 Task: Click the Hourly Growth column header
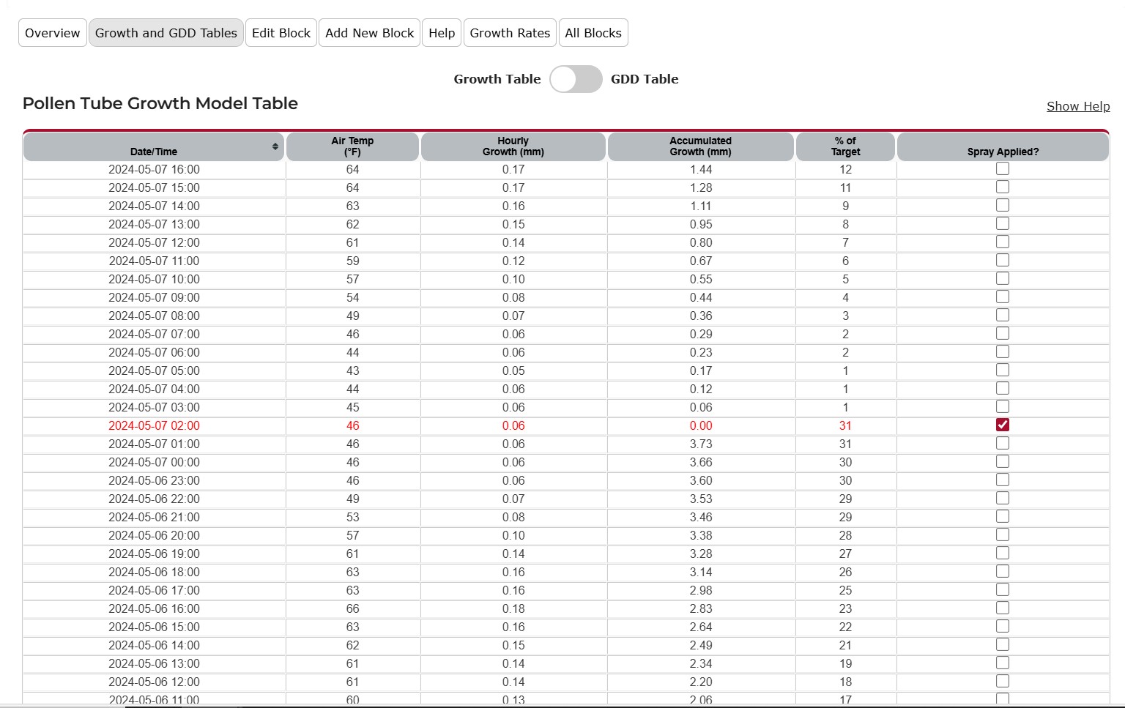(513, 146)
